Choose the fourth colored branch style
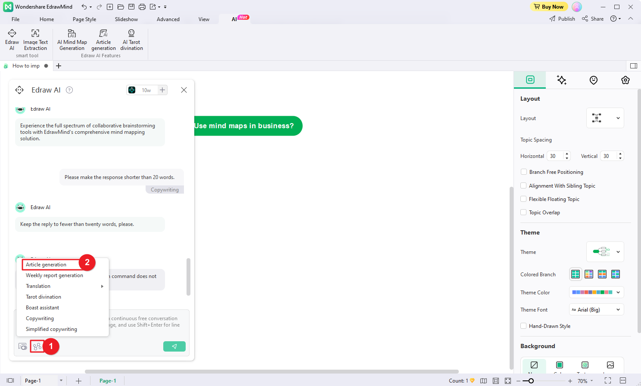641x386 pixels. [x=616, y=274]
